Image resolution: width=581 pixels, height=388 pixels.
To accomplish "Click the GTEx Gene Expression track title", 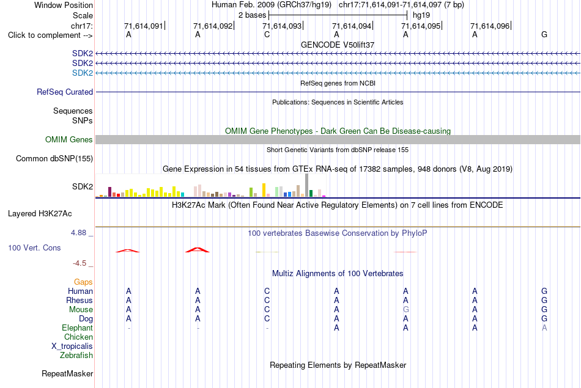I will click(x=338, y=169).
